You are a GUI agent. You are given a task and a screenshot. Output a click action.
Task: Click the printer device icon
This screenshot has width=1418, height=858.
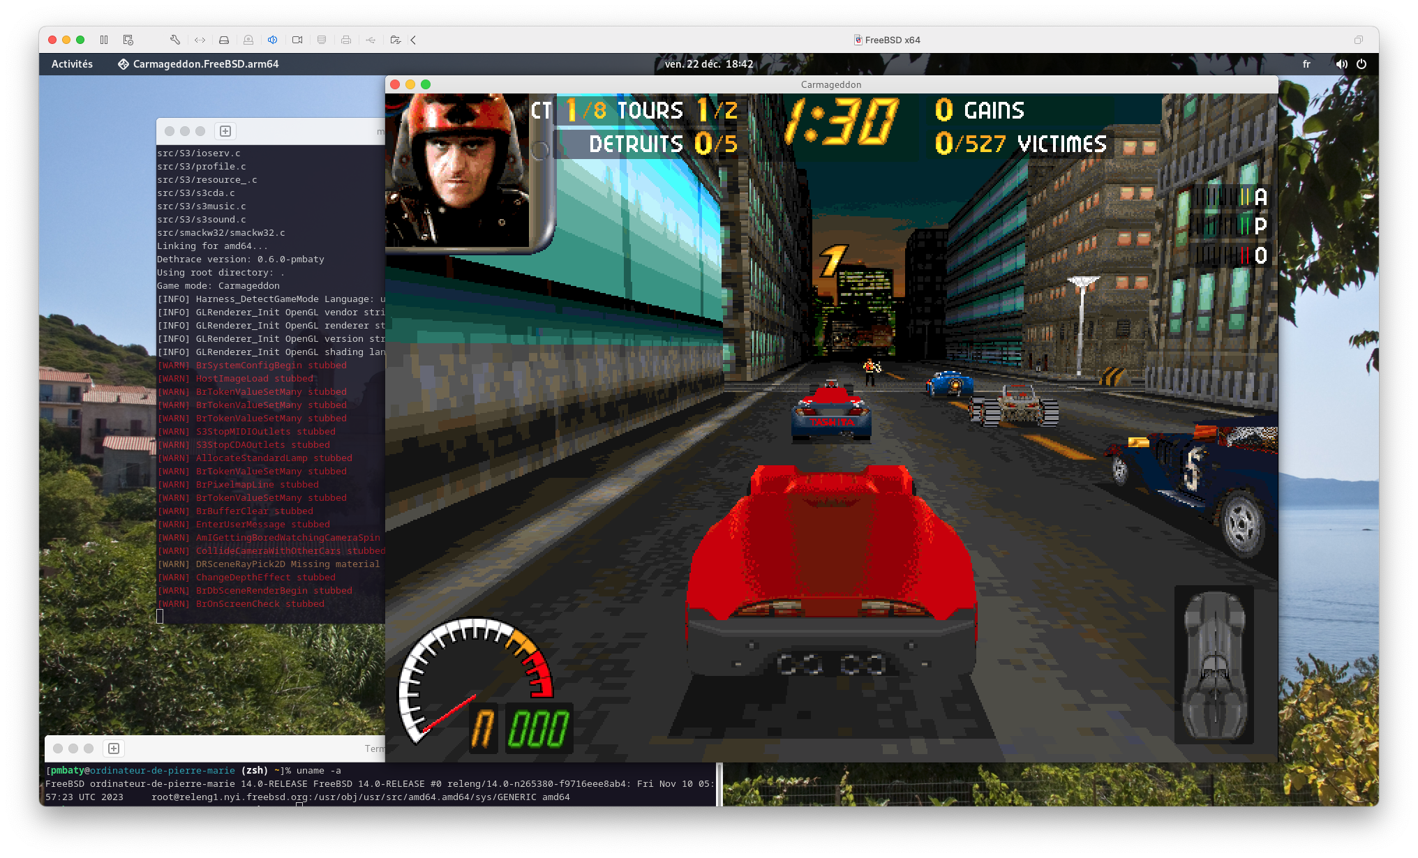point(346,40)
